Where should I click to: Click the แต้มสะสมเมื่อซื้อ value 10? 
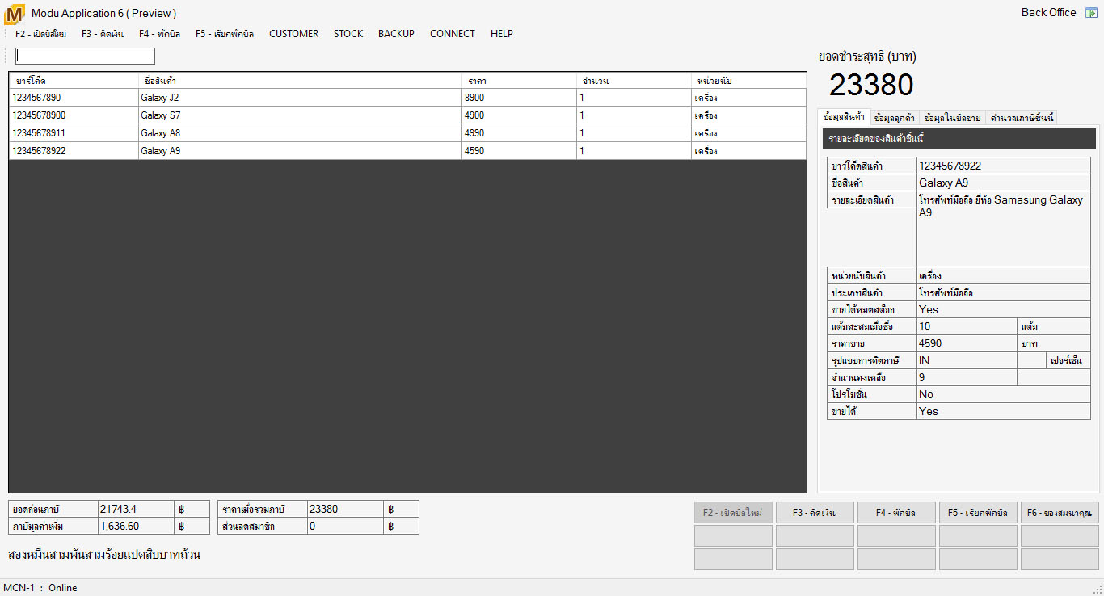pyautogui.click(x=967, y=327)
